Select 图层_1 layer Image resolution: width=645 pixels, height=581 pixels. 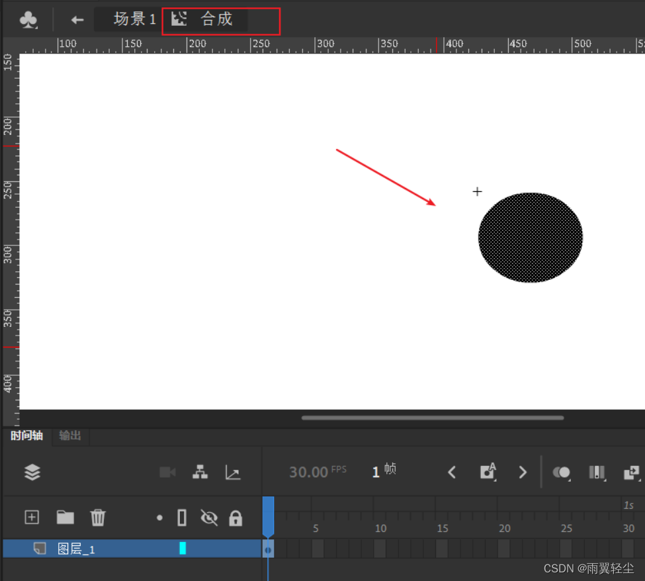coord(76,549)
